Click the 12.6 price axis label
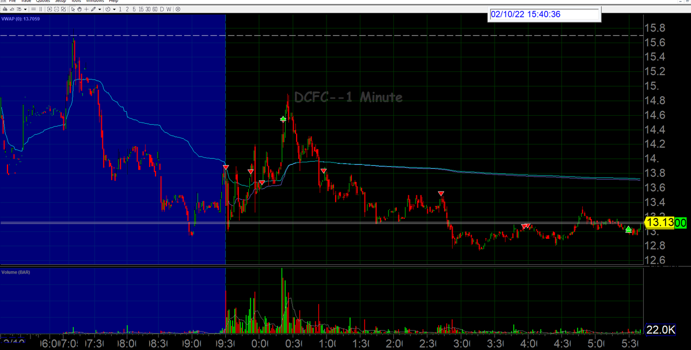This screenshot has width=691, height=350. [655, 260]
